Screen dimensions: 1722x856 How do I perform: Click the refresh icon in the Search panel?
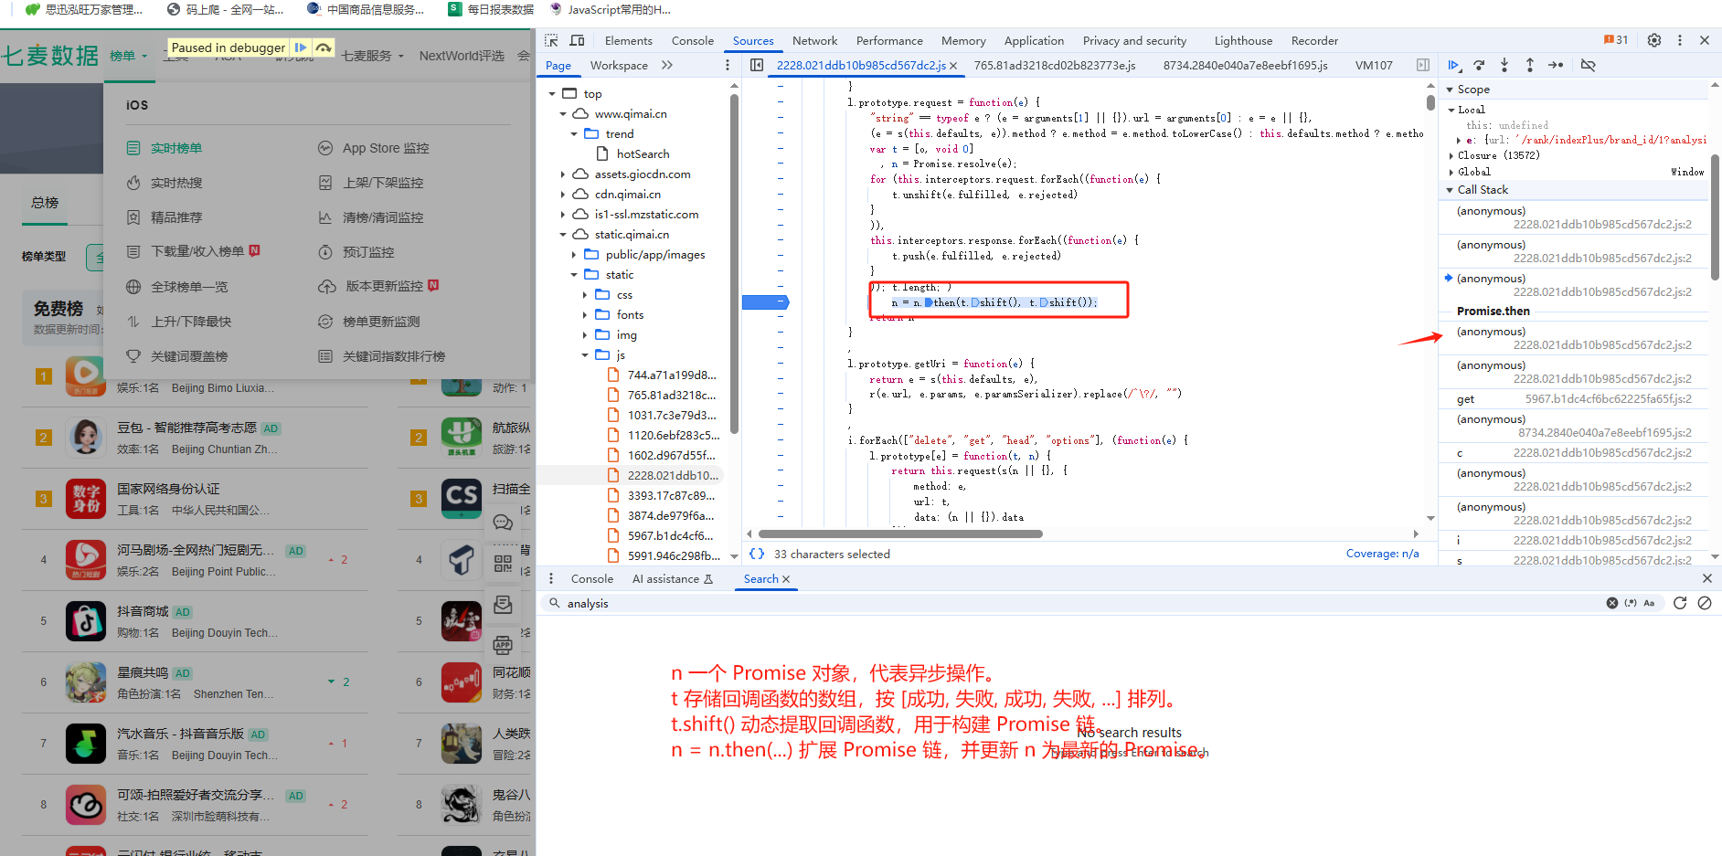pos(1681,603)
